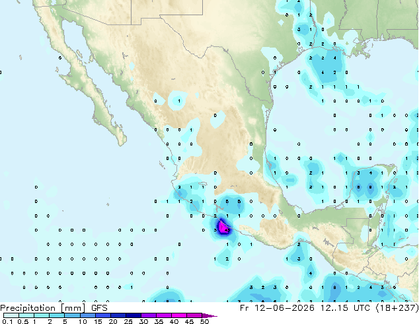Click the '25' legend scale value

[128, 321]
